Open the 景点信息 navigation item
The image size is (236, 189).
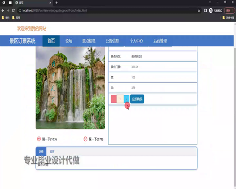[x=89, y=41]
